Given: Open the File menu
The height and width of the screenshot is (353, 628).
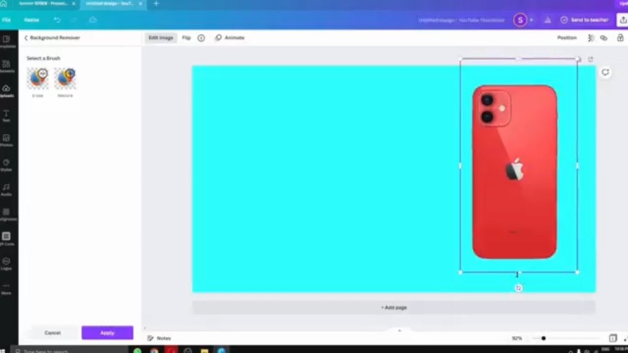Looking at the screenshot, I should [x=6, y=20].
